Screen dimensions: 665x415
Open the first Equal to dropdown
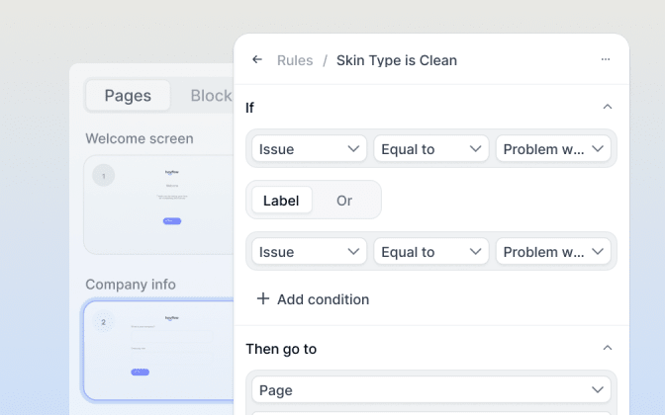tap(430, 148)
